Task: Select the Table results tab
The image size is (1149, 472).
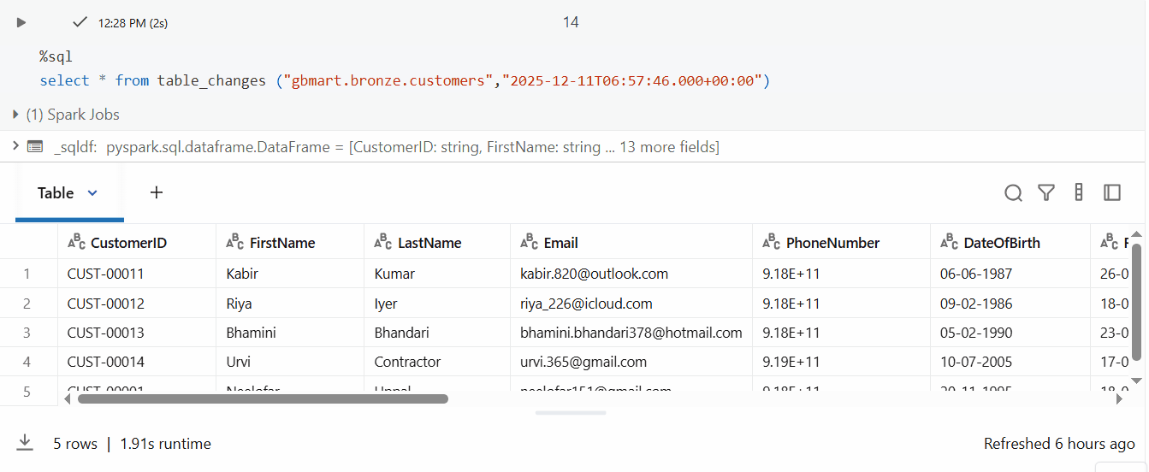Action: 56,193
